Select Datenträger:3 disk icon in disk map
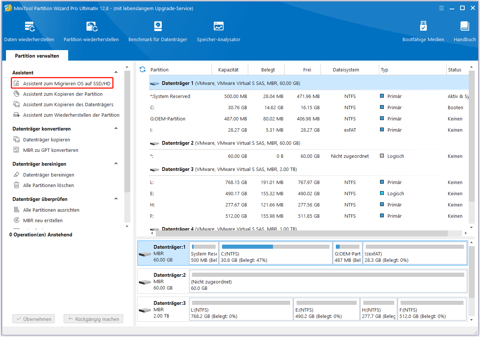480x337 pixels. coord(145,310)
